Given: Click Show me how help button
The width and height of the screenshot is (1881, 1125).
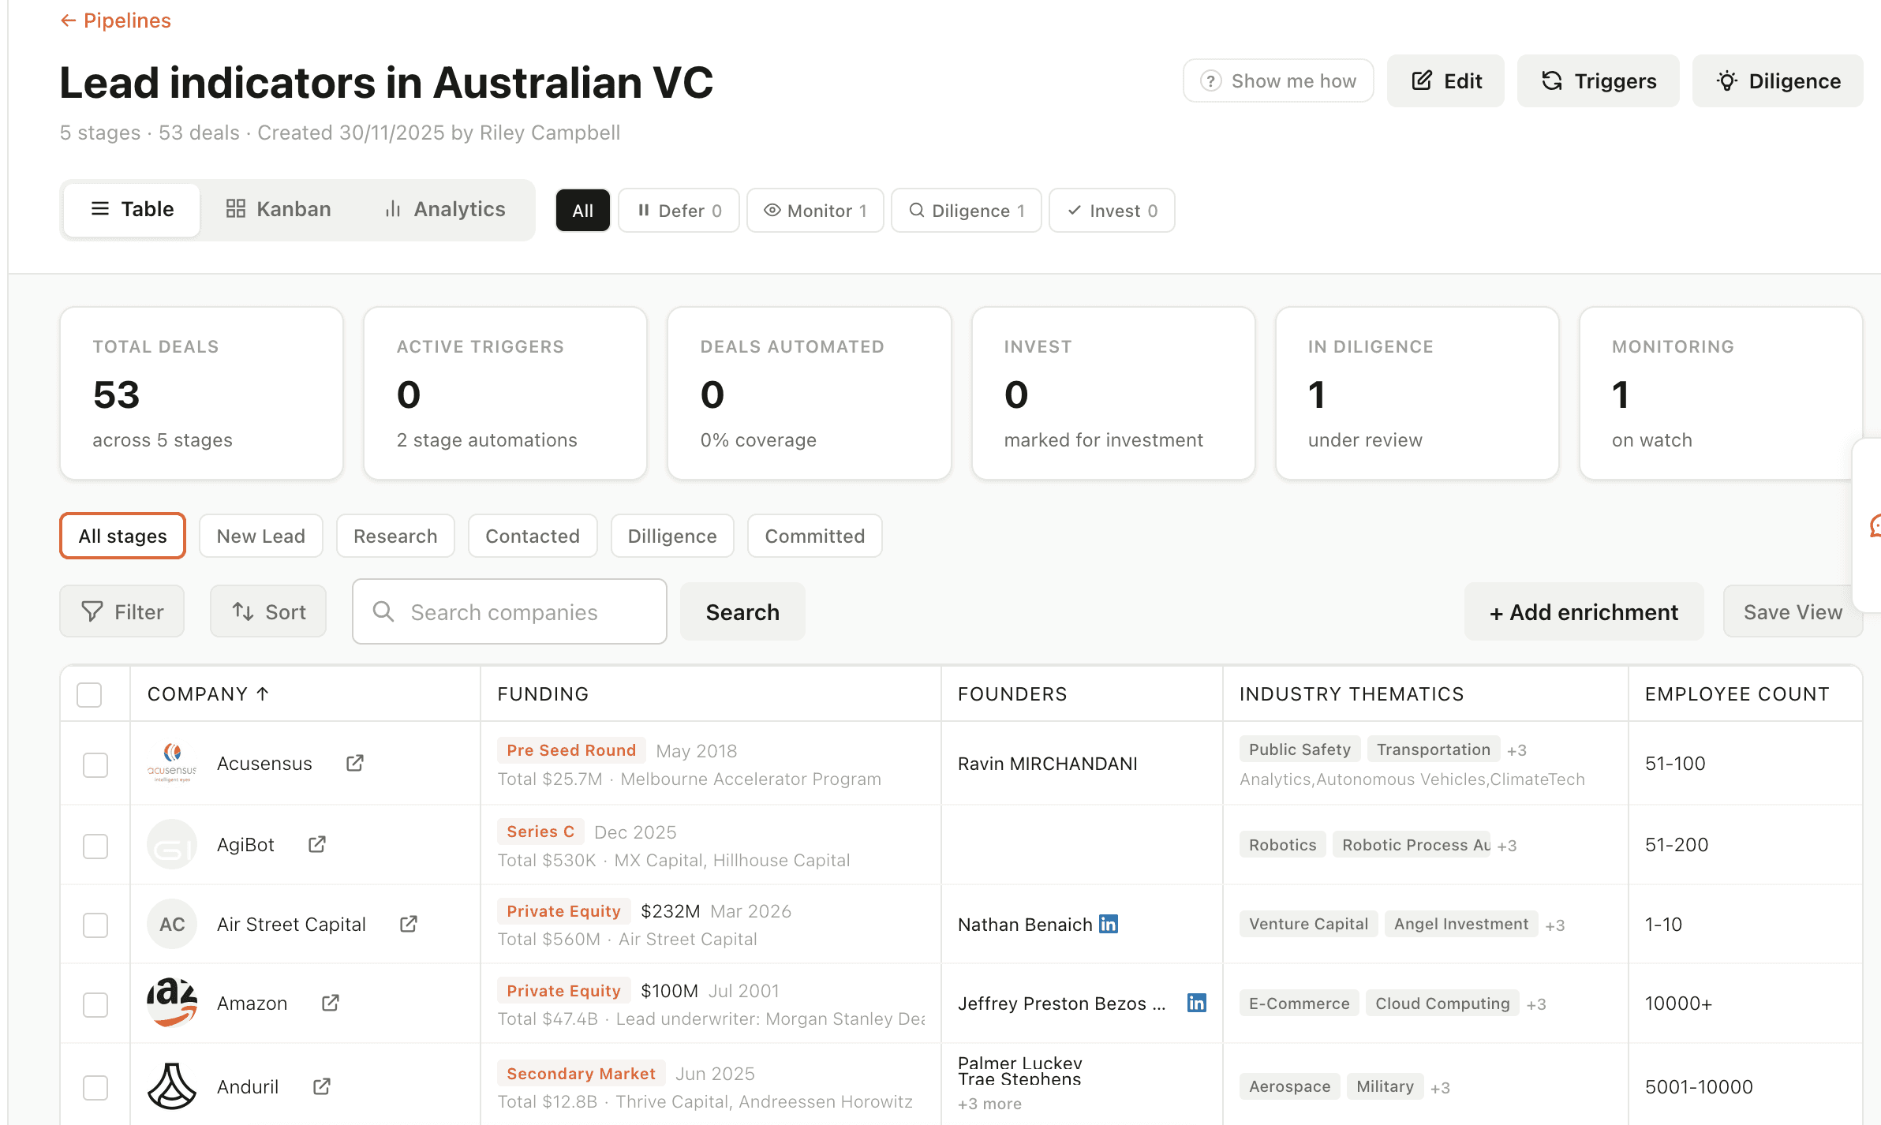Looking at the screenshot, I should [1278, 80].
